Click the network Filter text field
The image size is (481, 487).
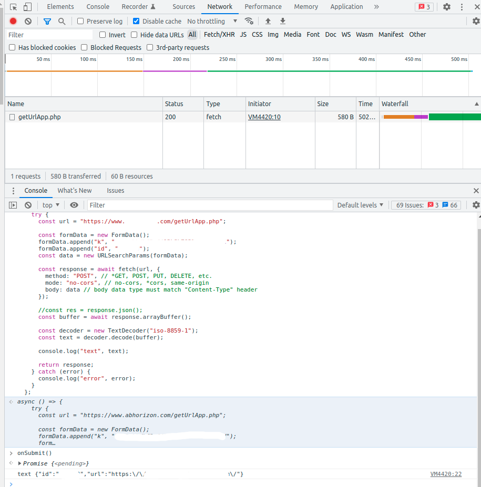pos(50,35)
